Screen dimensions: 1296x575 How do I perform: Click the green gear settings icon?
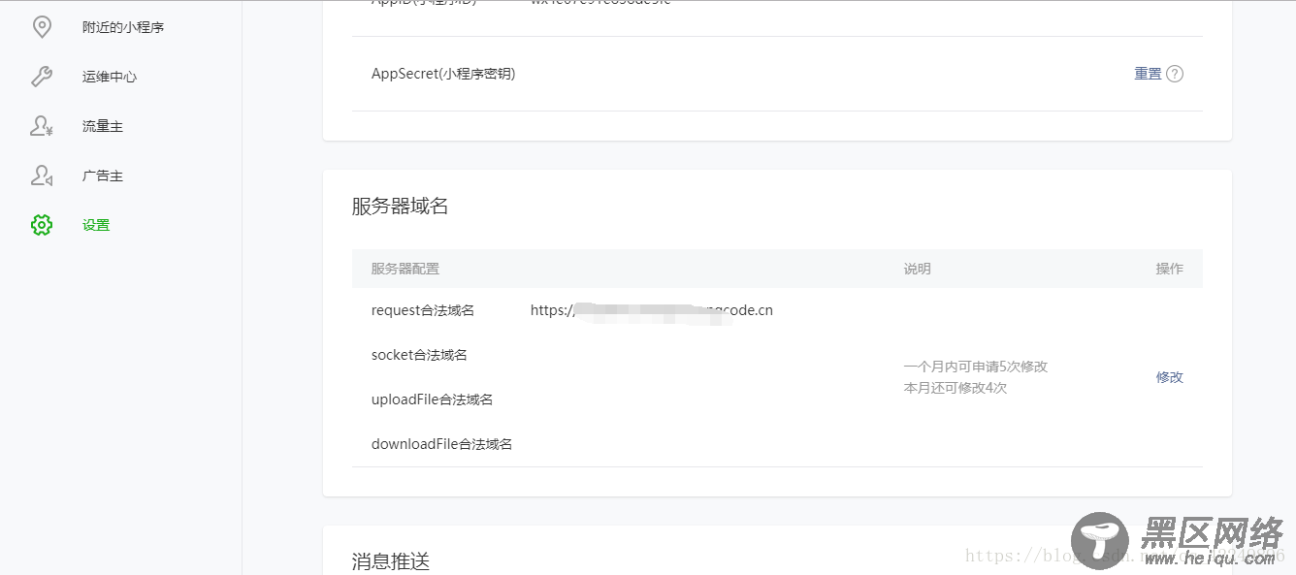tap(42, 225)
